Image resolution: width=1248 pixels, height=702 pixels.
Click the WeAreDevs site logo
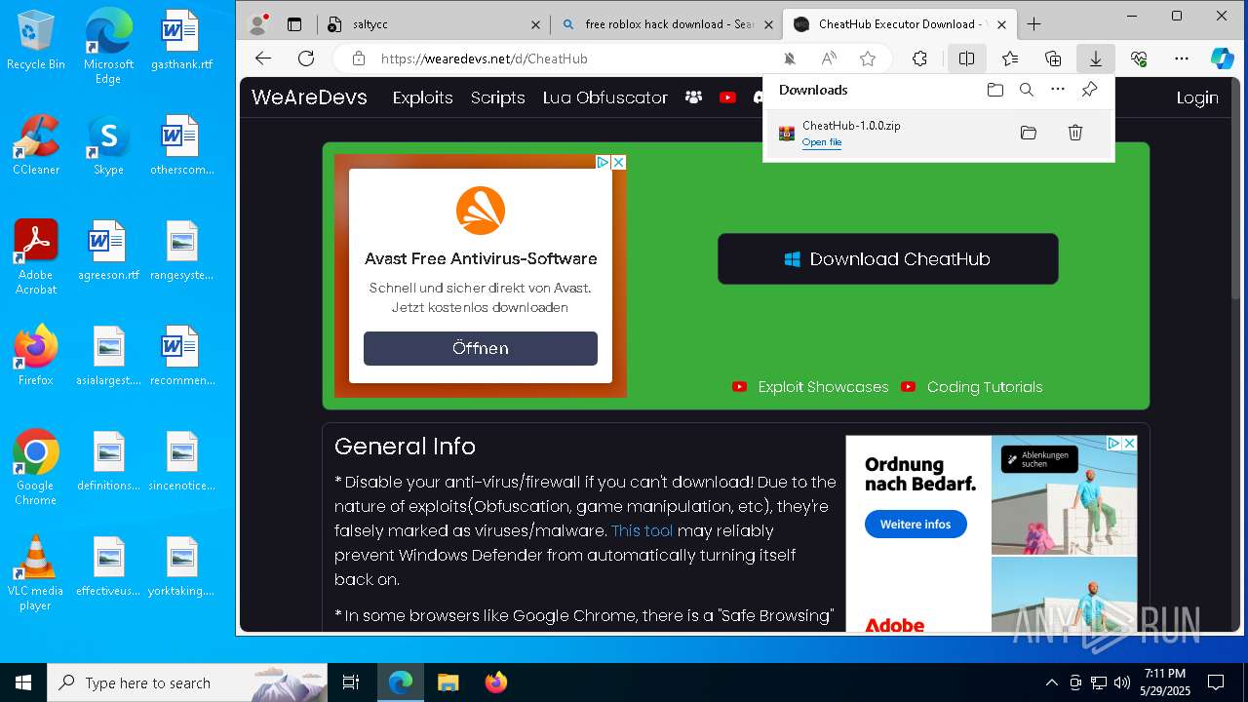tap(309, 97)
